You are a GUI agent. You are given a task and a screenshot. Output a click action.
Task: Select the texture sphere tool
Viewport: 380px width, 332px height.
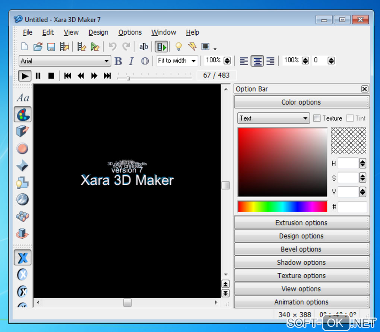click(22, 199)
